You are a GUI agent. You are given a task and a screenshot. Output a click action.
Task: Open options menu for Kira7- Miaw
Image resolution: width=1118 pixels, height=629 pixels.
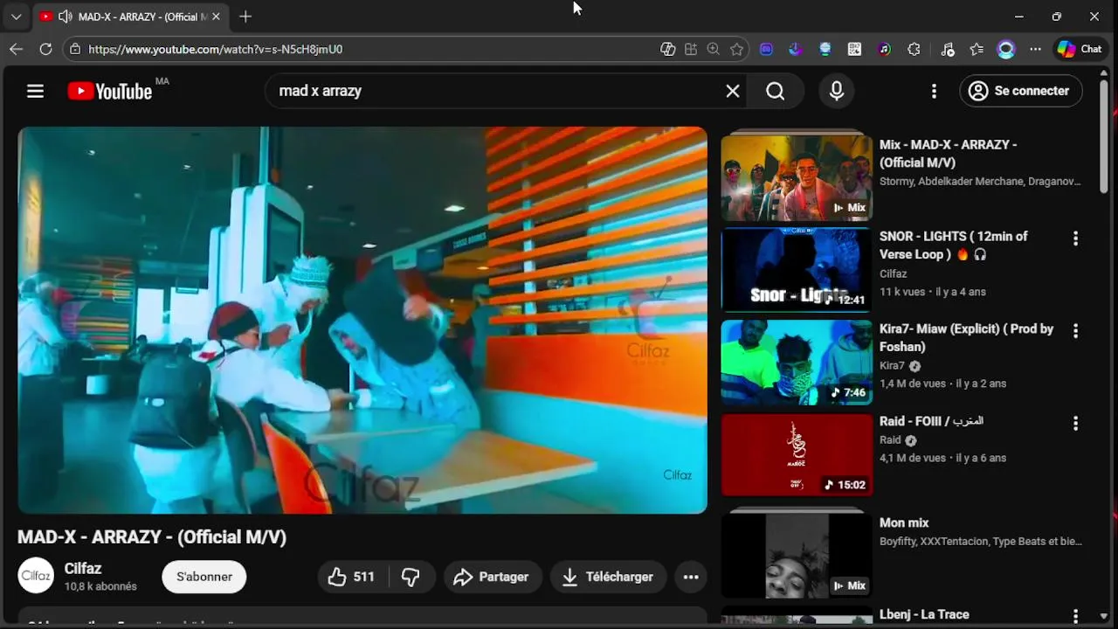(x=1075, y=331)
